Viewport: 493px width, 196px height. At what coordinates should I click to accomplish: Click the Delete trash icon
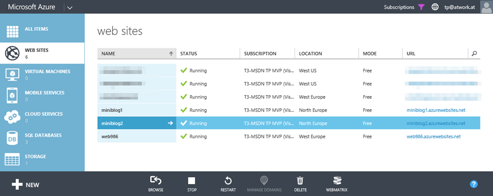click(x=300, y=181)
